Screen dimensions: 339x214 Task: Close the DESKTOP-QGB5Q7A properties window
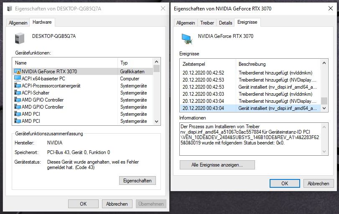click(x=163, y=9)
